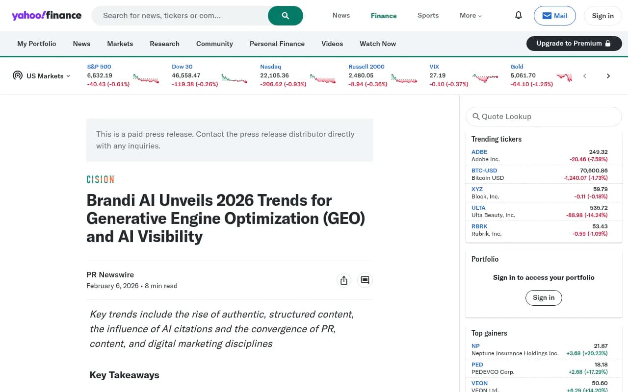Open article comments with the speech bubble icon

[365, 280]
